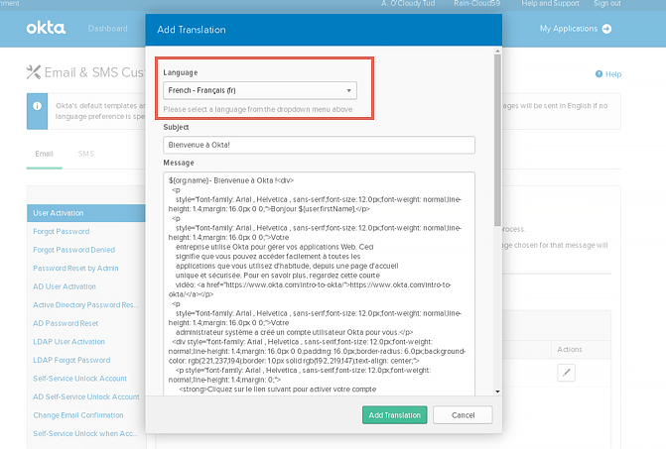
Task: Click the dialog scrollbar thumb
Action: tap(497, 140)
